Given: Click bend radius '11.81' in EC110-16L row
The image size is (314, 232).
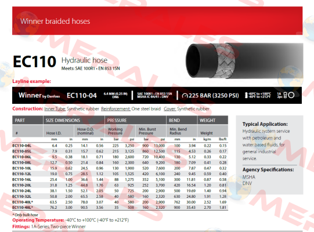Looking at the screenshot, I should tap(191, 180).
